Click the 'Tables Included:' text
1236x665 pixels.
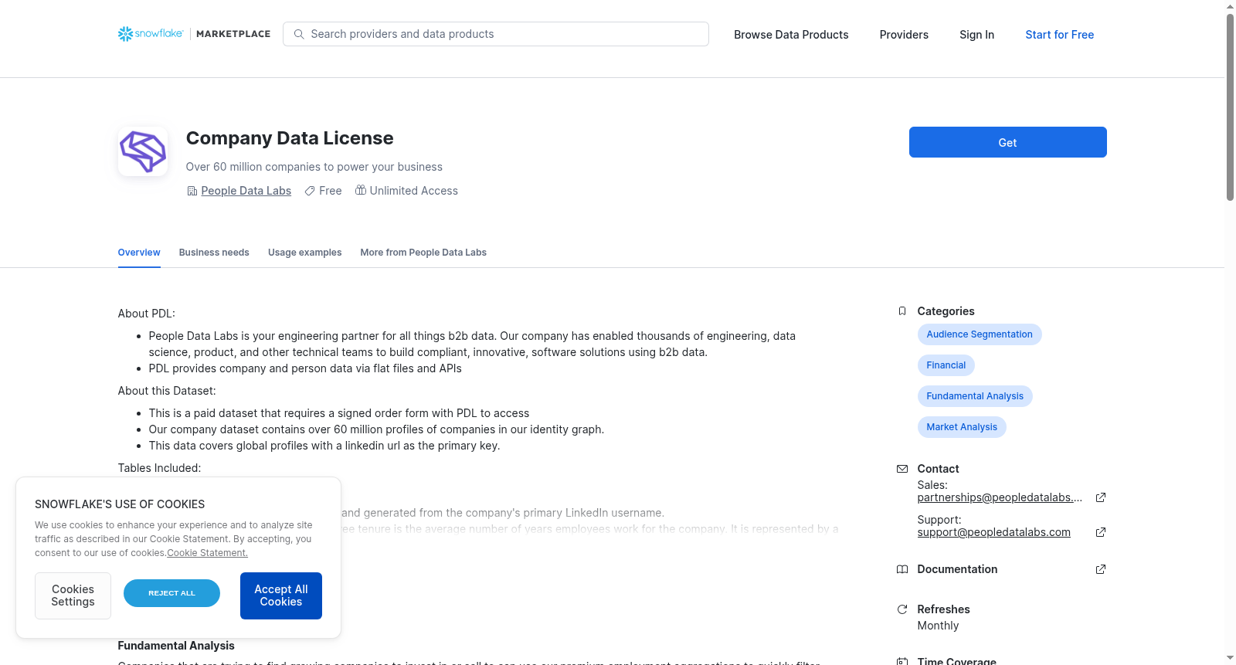point(159,468)
